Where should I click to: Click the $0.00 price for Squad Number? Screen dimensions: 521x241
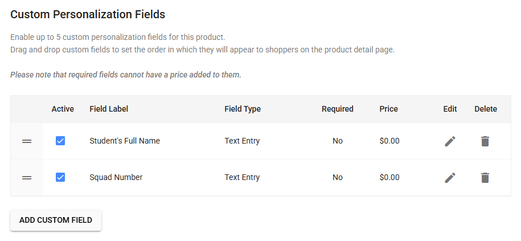(x=389, y=177)
